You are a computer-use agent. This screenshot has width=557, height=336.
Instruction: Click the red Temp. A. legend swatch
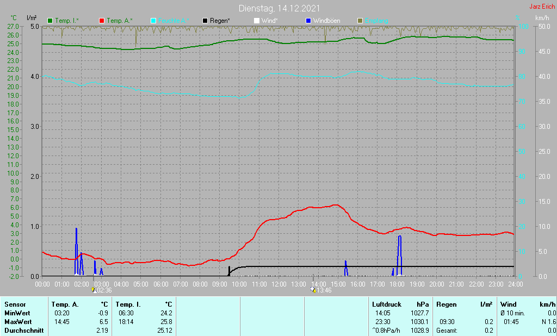(102, 21)
